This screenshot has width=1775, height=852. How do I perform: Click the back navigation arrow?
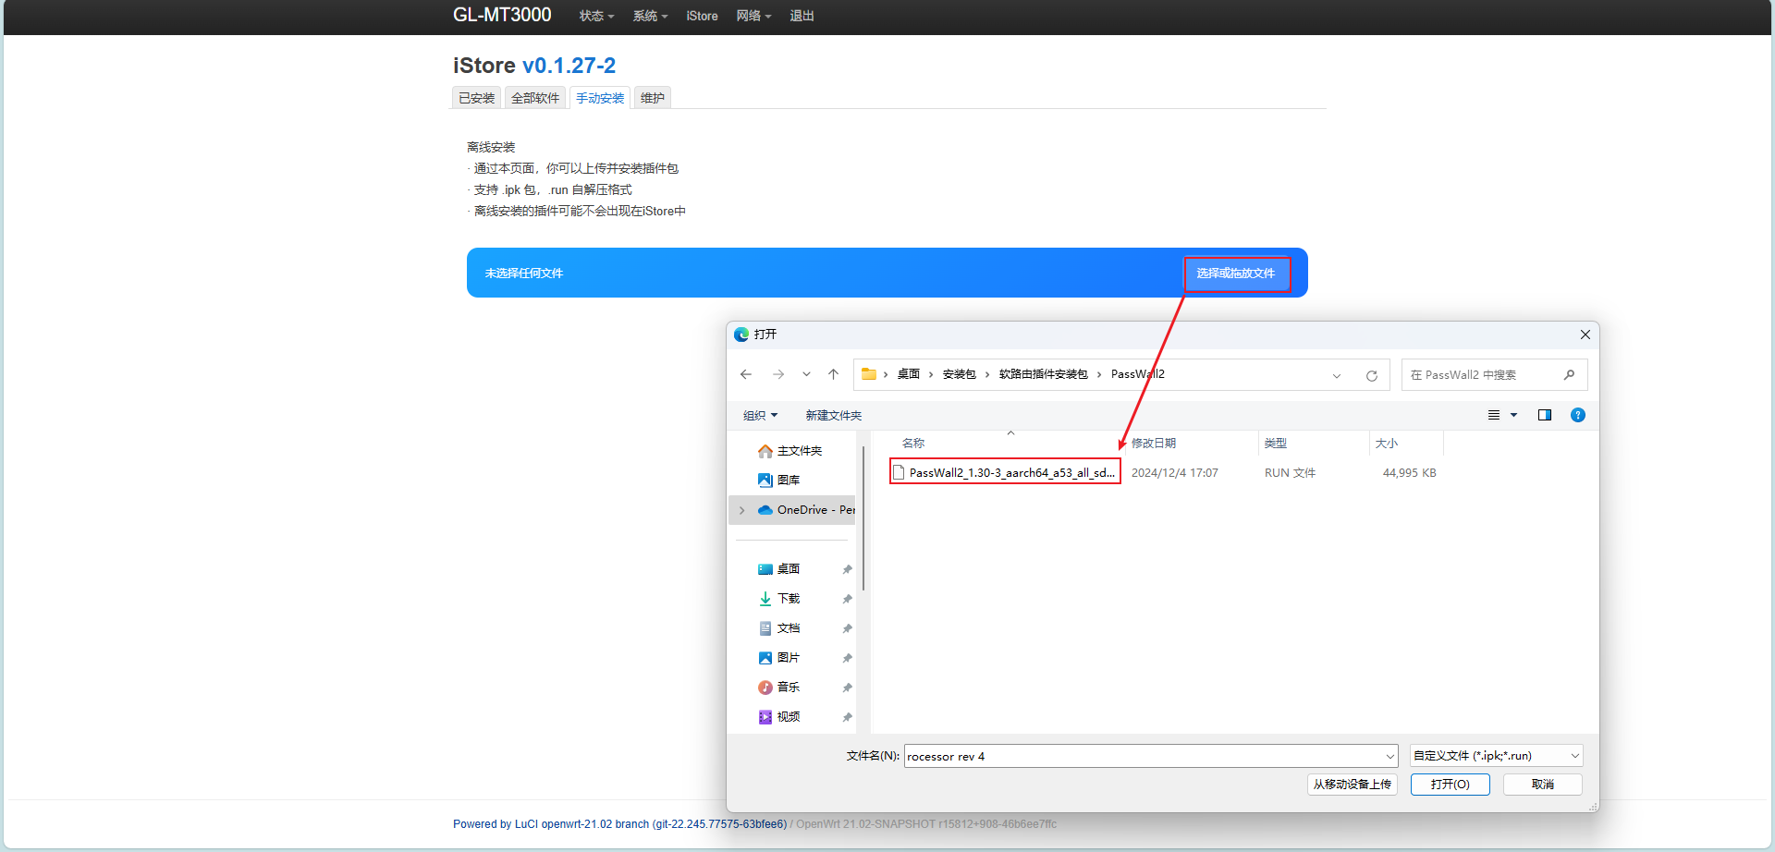tap(745, 374)
